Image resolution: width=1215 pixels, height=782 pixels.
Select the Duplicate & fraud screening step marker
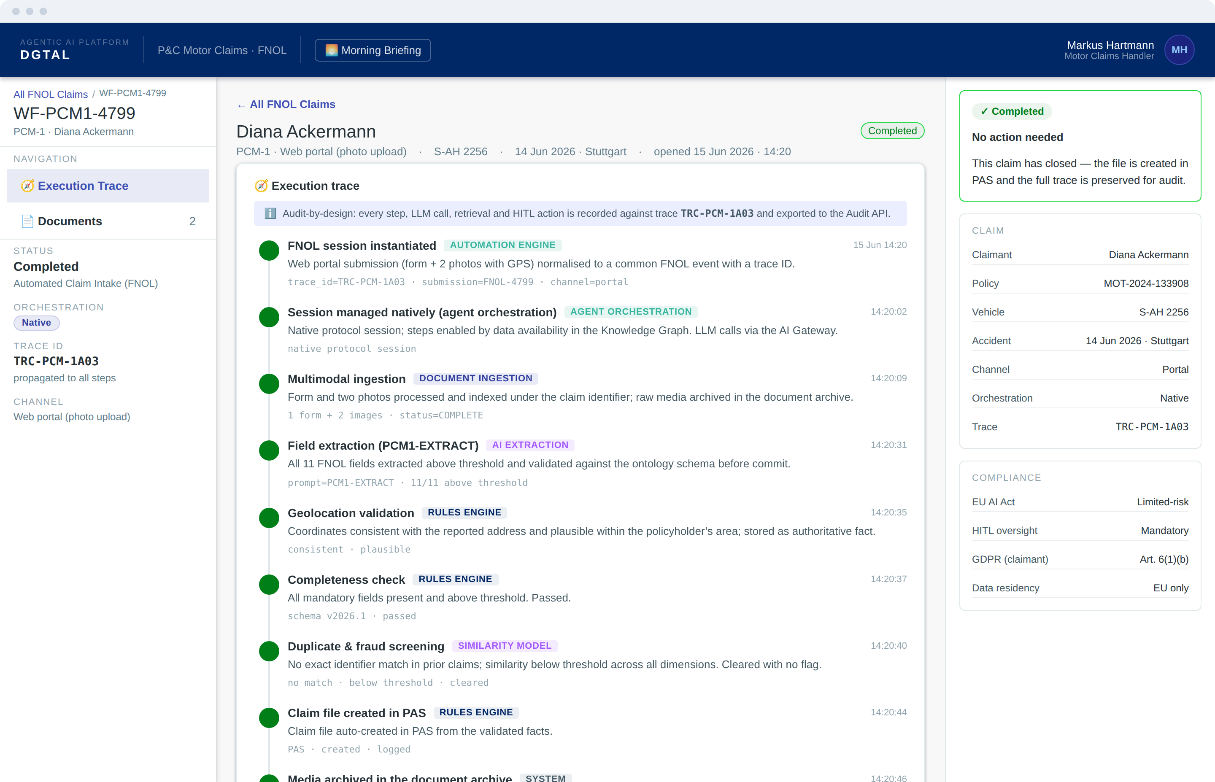click(269, 650)
